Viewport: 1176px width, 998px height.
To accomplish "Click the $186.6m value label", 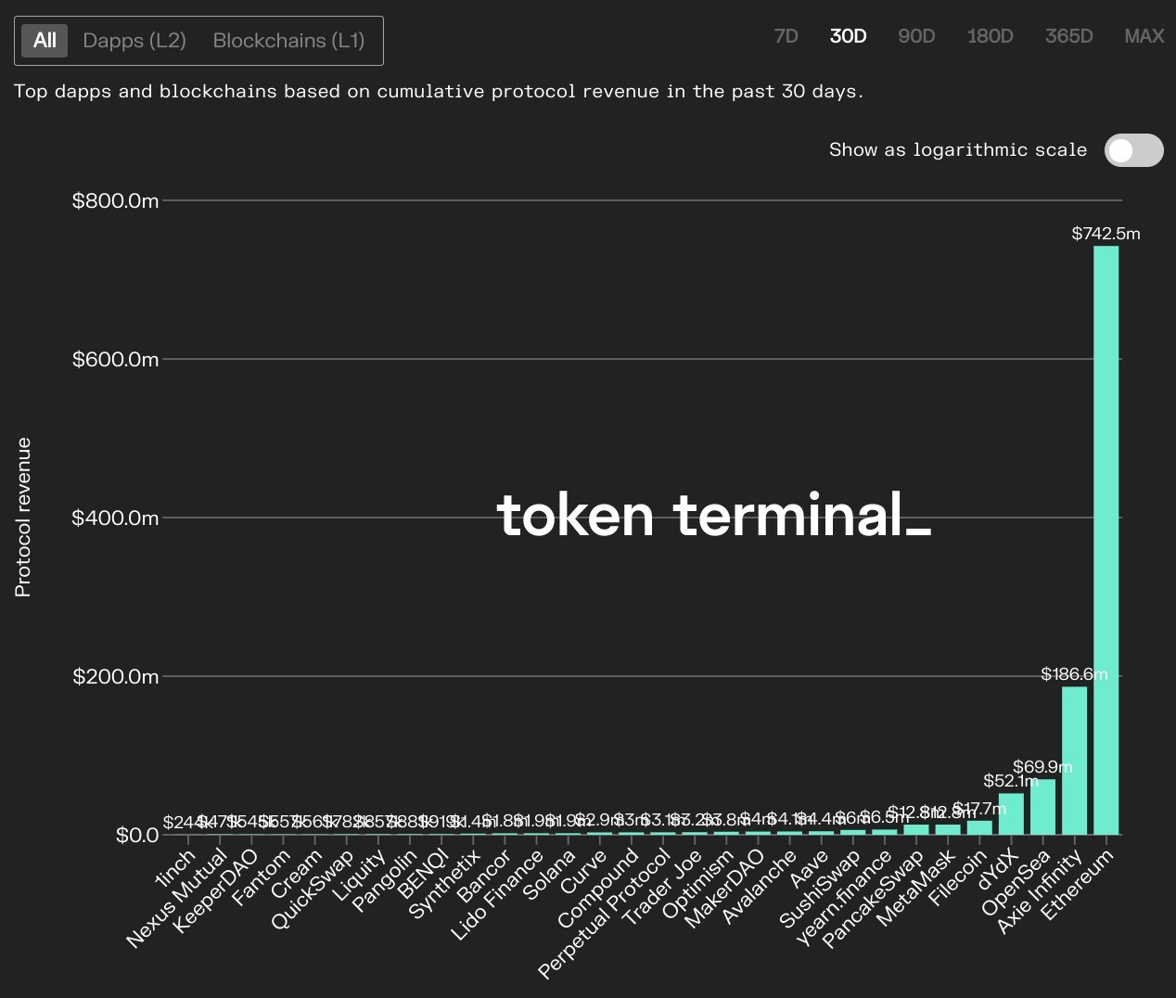I will pyautogui.click(x=1074, y=674).
